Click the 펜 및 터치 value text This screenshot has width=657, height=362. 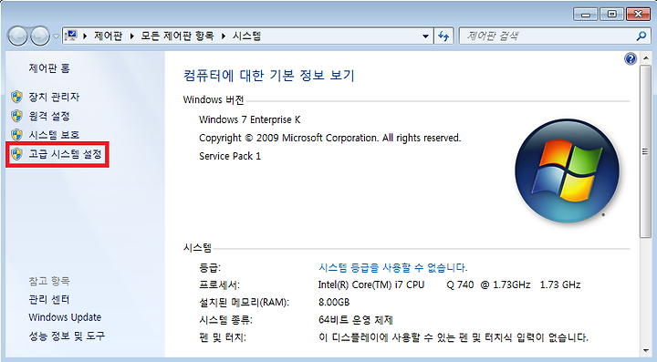(454, 337)
